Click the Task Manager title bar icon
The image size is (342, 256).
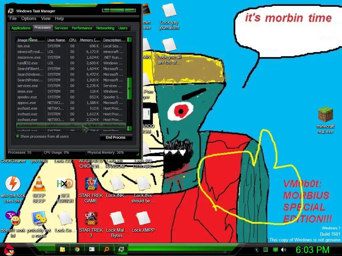[x=11, y=11]
